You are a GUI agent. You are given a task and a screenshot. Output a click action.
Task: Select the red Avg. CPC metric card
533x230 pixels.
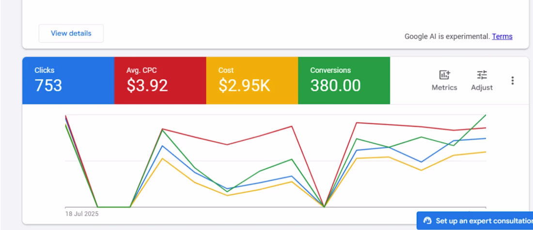pos(160,81)
